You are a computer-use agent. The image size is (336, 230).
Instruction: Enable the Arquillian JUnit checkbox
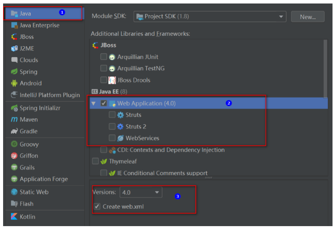[x=104, y=57]
